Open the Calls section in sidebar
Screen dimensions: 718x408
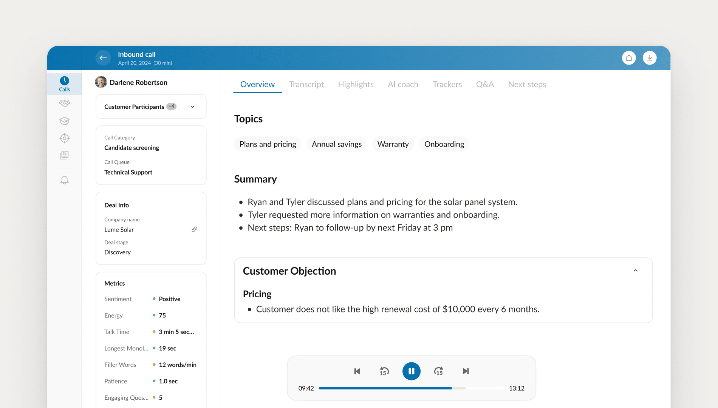pyautogui.click(x=64, y=84)
